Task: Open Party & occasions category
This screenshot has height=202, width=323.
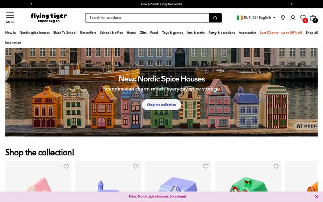Action: coord(222,32)
